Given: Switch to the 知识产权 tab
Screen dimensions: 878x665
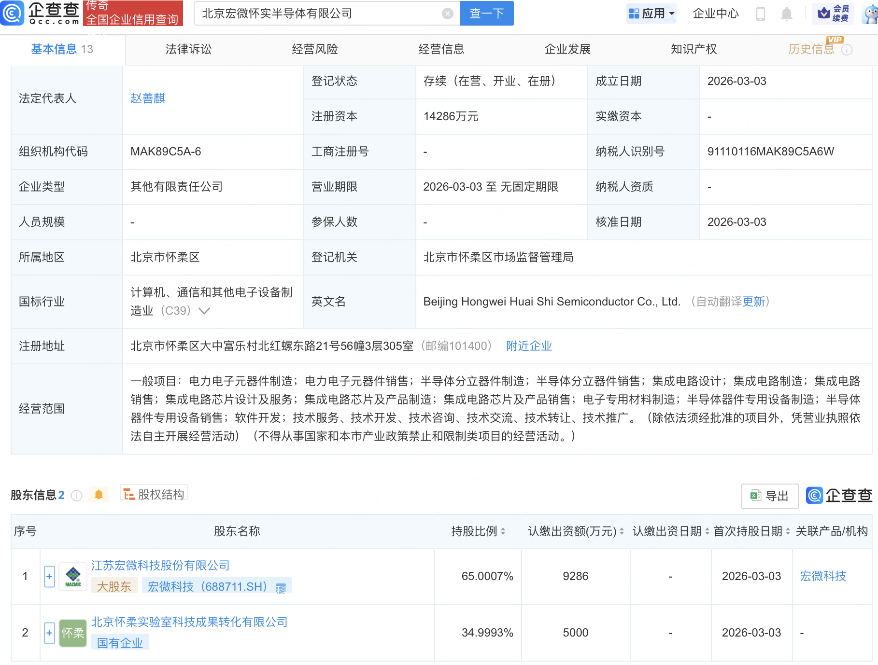Looking at the screenshot, I should (x=693, y=49).
